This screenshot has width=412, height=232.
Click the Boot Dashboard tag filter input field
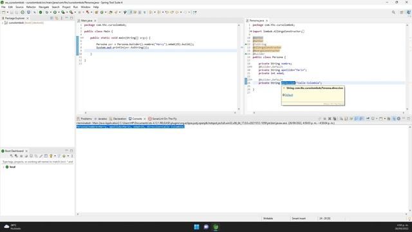coord(37,162)
